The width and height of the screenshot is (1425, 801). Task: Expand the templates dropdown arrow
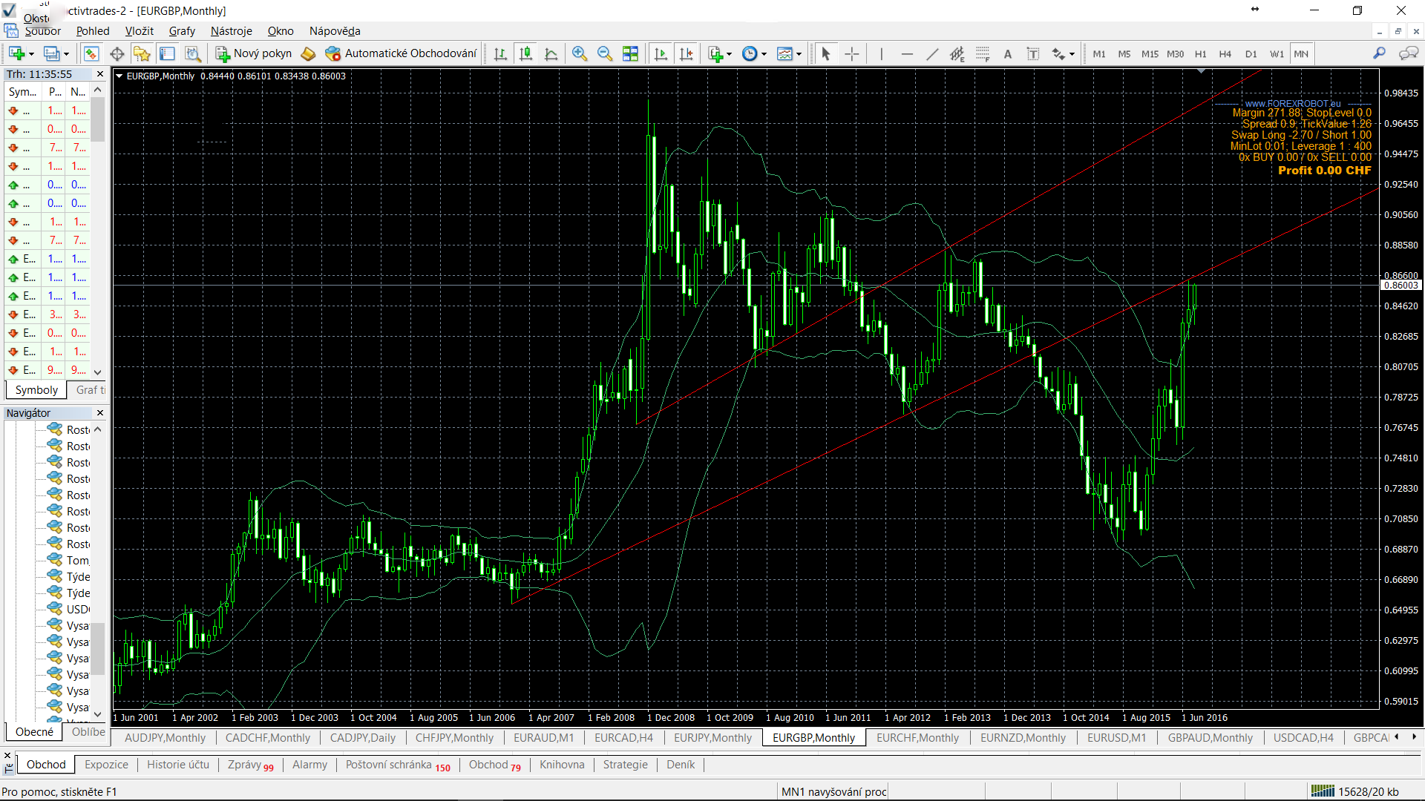pos(799,54)
